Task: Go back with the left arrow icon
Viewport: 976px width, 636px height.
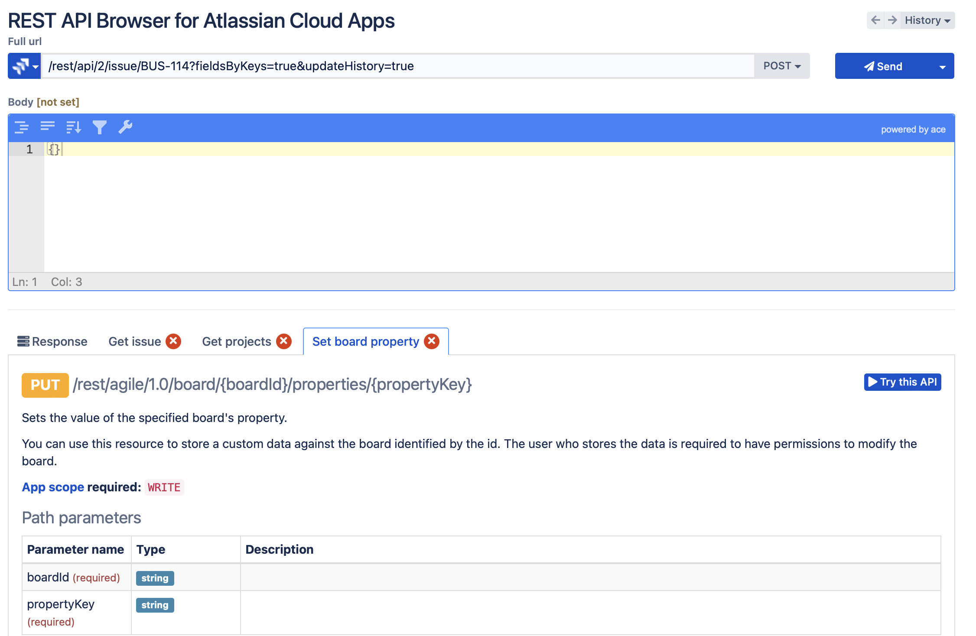Action: tap(875, 20)
